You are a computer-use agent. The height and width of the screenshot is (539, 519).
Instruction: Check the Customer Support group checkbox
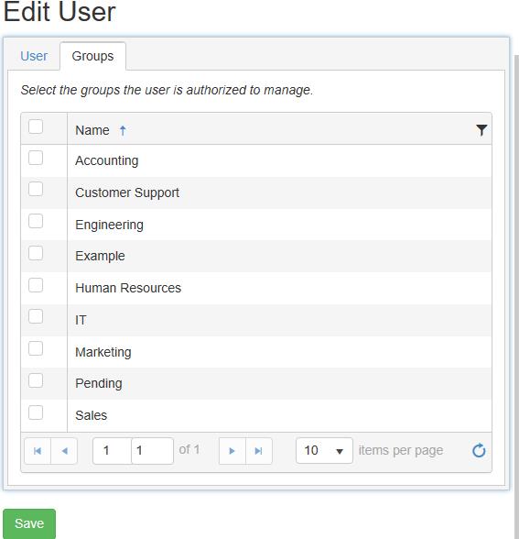36,189
